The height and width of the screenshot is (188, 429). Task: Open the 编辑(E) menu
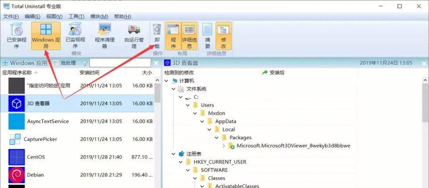pos(33,16)
